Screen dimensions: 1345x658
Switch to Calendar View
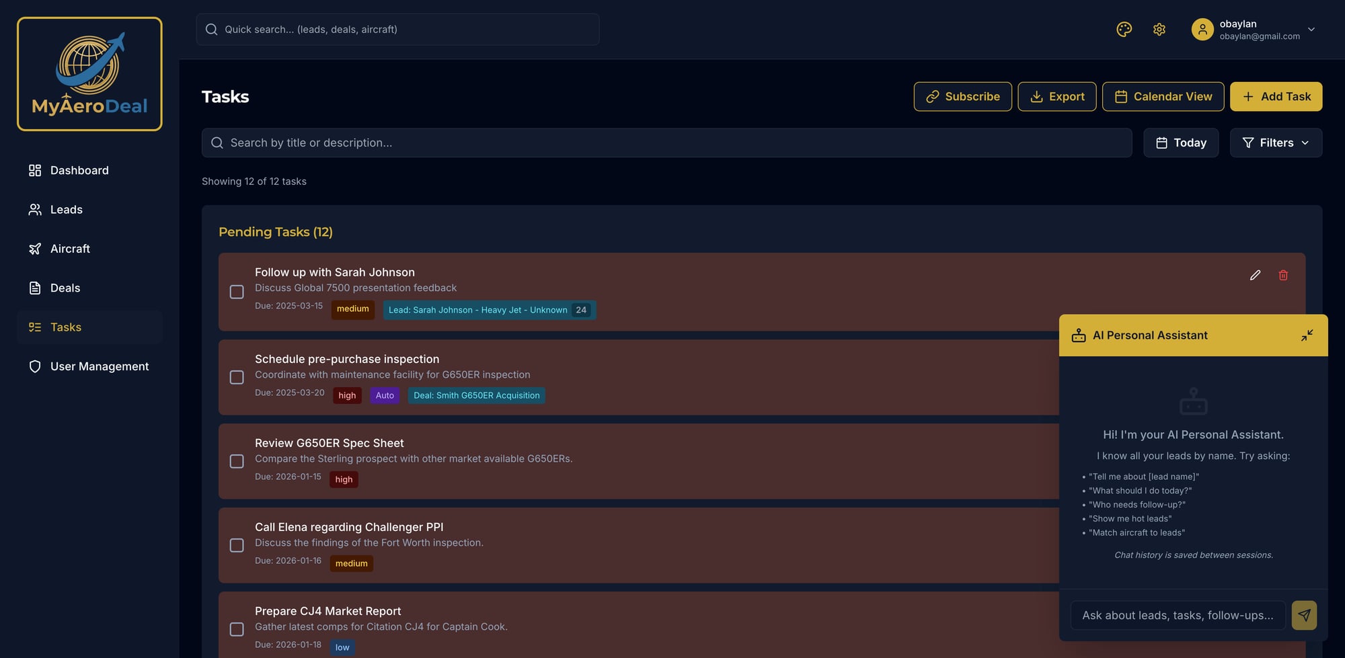click(1163, 96)
